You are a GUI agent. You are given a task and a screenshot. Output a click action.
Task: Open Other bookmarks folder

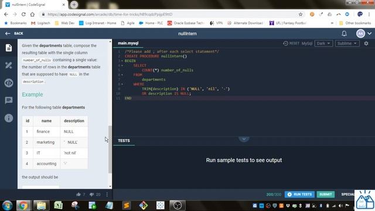click(x=355, y=23)
